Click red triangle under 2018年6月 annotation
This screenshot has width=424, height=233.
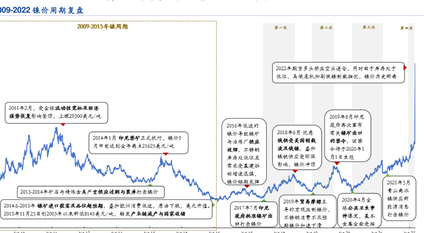coord(294,171)
